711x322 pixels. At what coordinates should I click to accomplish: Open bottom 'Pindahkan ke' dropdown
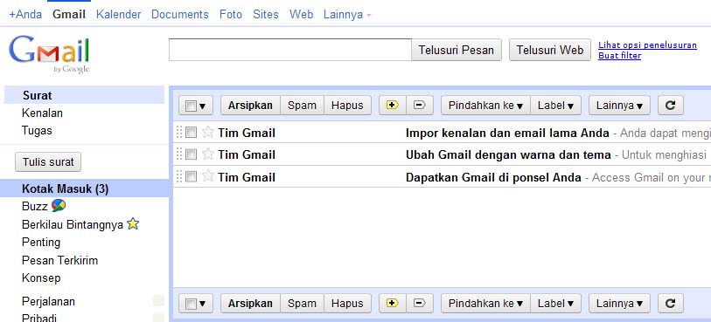[485, 304]
